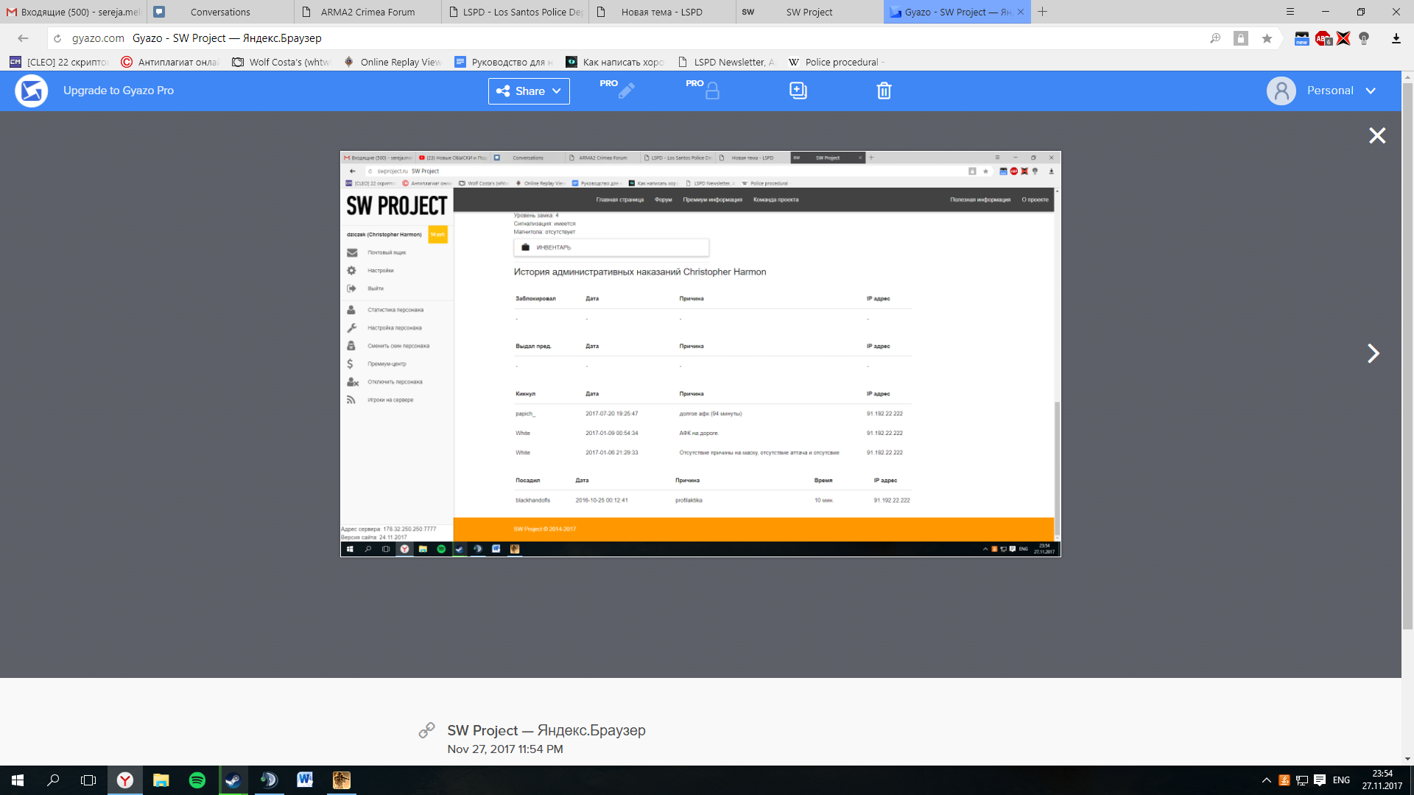The width and height of the screenshot is (1414, 795).
Task: Delete image with the trash icon
Action: 884,91
